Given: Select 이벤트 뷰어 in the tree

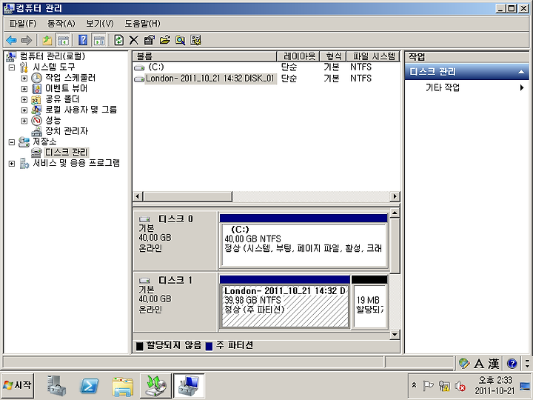Looking at the screenshot, I should (67, 88).
